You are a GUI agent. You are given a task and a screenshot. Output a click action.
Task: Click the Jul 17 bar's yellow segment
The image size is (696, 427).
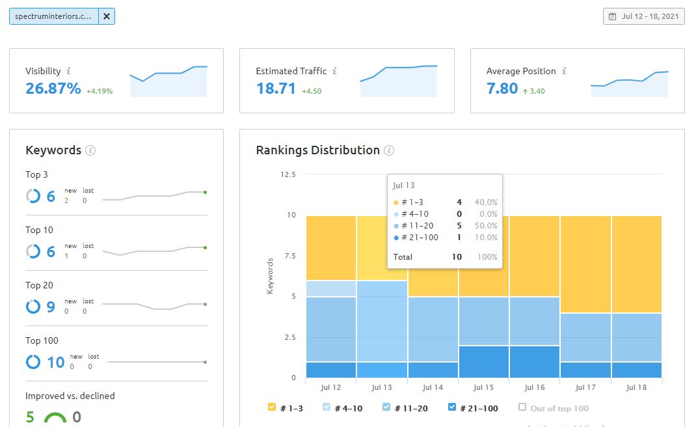585,264
